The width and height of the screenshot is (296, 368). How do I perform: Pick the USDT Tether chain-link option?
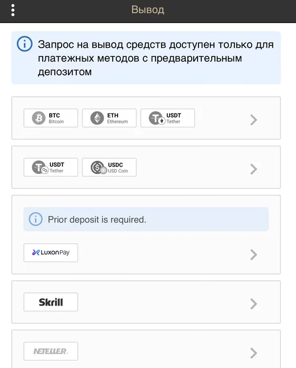pyautogui.click(x=51, y=167)
